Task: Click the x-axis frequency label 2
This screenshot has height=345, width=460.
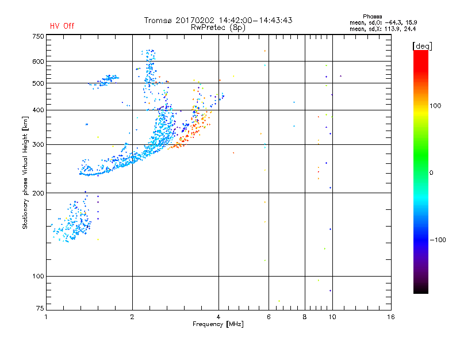Action: pos(132,317)
